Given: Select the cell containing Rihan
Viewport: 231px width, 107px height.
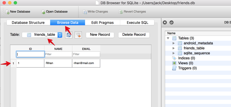Looking at the screenshot, I should click(x=58, y=63).
